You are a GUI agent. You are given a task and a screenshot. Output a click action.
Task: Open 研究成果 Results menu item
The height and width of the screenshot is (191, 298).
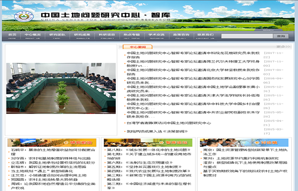(82, 36)
